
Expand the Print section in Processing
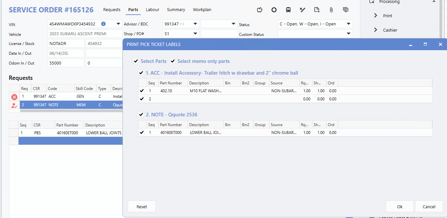(376, 16)
